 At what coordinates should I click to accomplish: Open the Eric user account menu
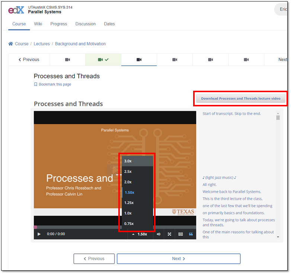click(x=281, y=9)
